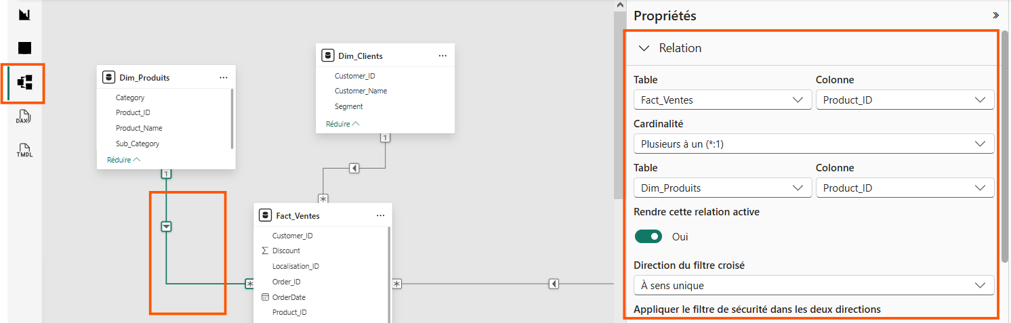1011x323 pixels.
Task: Select Product_ID field in Fact_Ventes
Action: click(x=289, y=312)
